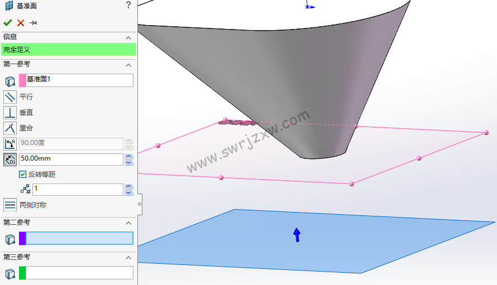Click the first reference field 基准面1
497x285 pixels.
click(79, 80)
